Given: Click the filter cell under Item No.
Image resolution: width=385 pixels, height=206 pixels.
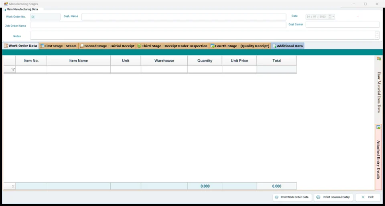Looking at the screenshot, I should pyautogui.click(x=31, y=70).
